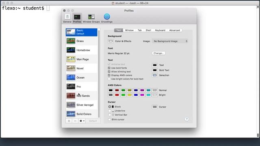Pick the Normal black ANSI swatch
The image size is (260, 146).
pyautogui.click(x=110, y=90)
